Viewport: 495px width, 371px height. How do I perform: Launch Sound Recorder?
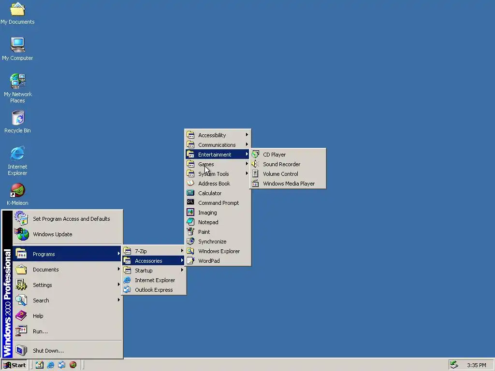point(288,164)
